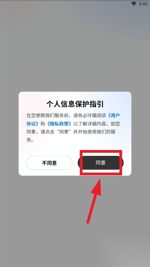Tap the Wi-Fi signal icon in status bar

coord(134,4)
